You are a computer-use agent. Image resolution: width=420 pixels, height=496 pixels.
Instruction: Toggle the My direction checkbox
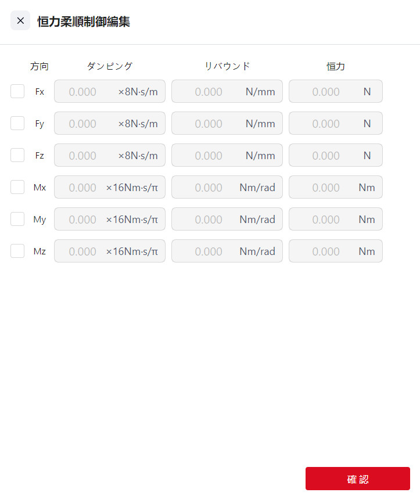pos(17,219)
